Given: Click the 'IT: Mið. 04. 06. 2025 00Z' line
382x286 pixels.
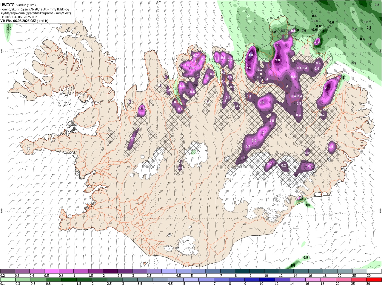Looking at the screenshot, I should [x=19, y=17].
